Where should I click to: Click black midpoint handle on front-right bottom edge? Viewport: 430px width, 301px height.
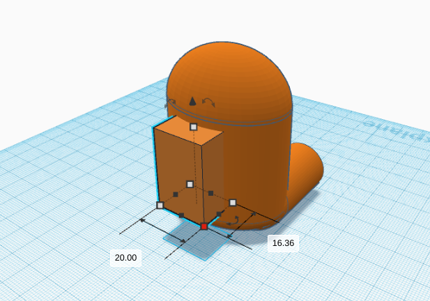coord(219,214)
